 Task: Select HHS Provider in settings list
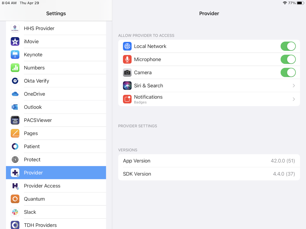56,29
